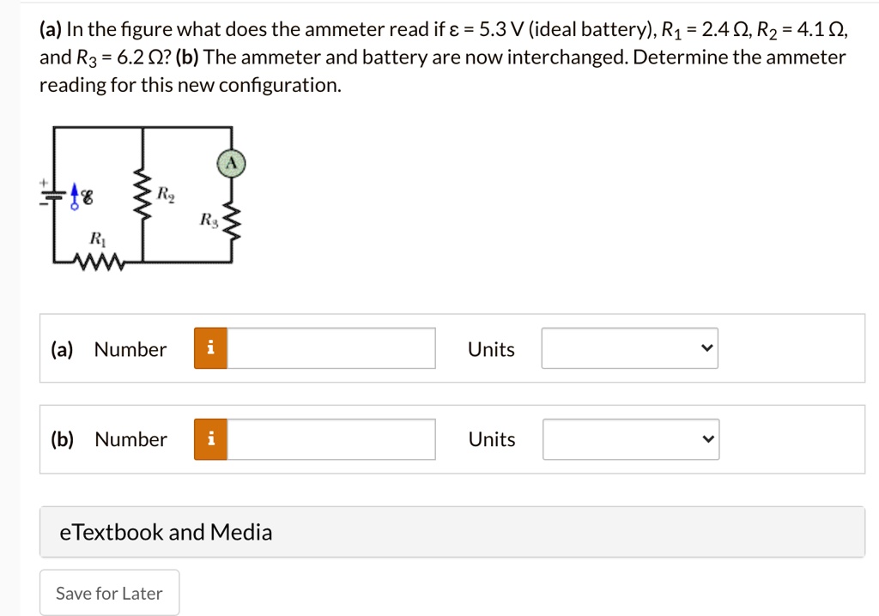This screenshot has height=616, width=879.
Task: Select the Number label beside part (a)
Action: pyautogui.click(x=130, y=349)
